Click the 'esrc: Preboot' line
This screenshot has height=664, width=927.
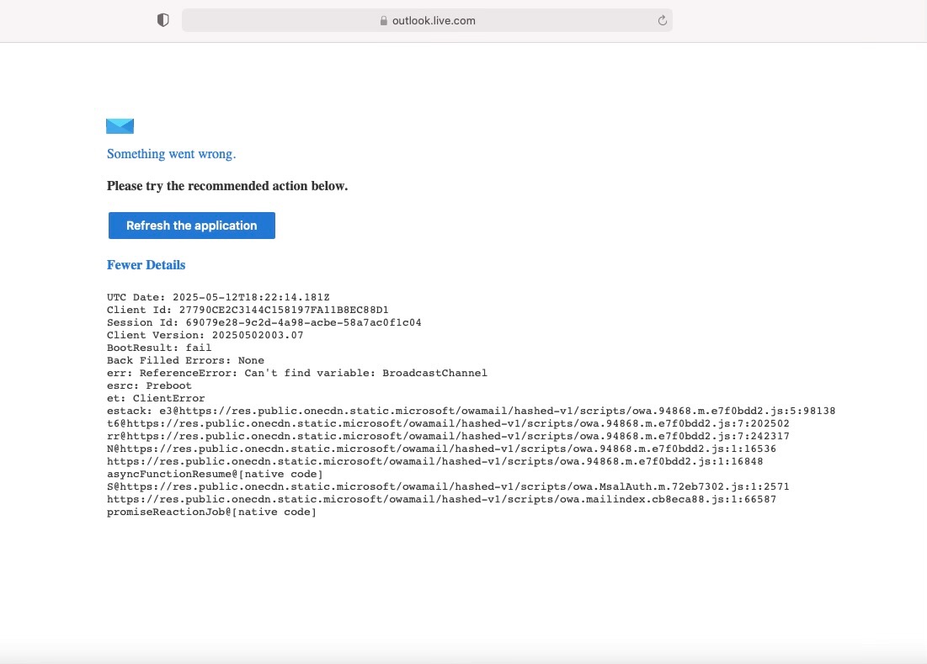pyautogui.click(x=149, y=385)
